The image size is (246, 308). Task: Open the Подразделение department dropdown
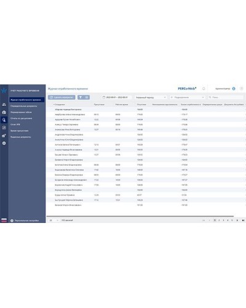point(187,97)
